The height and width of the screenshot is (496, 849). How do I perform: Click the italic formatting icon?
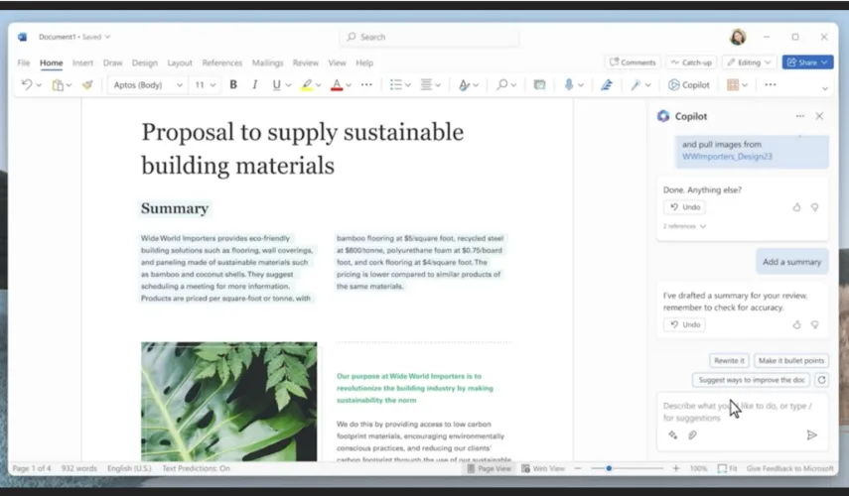pos(254,85)
